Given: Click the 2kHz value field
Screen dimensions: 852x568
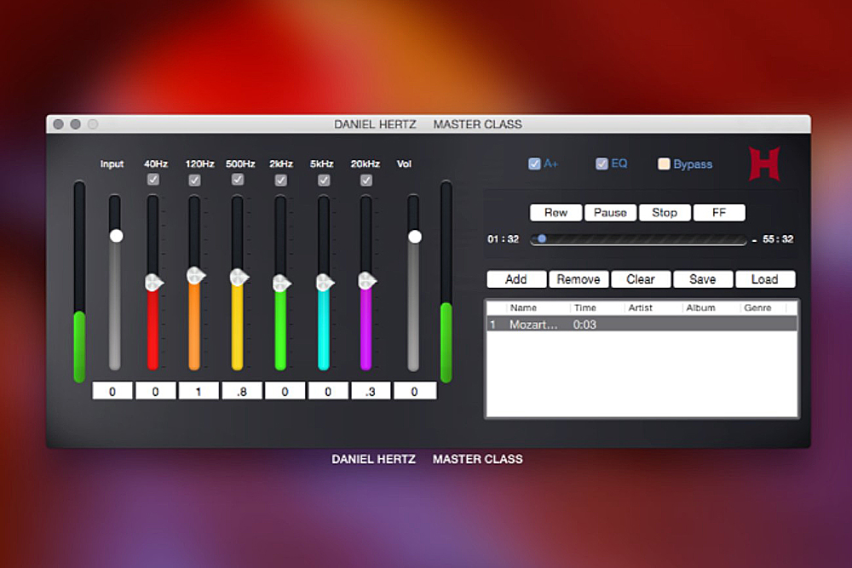Looking at the screenshot, I should pos(285,391).
